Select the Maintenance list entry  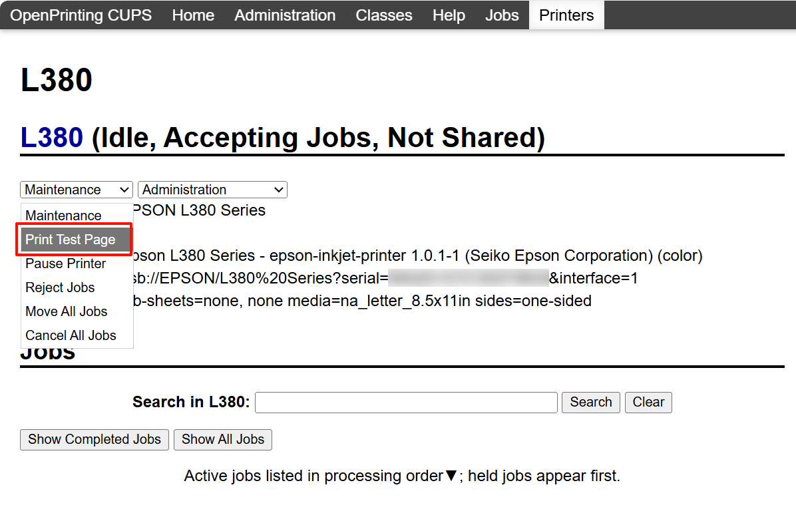63,216
